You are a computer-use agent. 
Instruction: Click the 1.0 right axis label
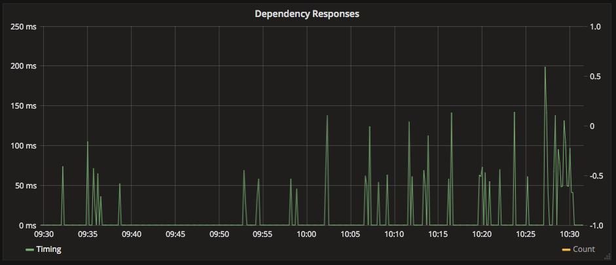595,27
